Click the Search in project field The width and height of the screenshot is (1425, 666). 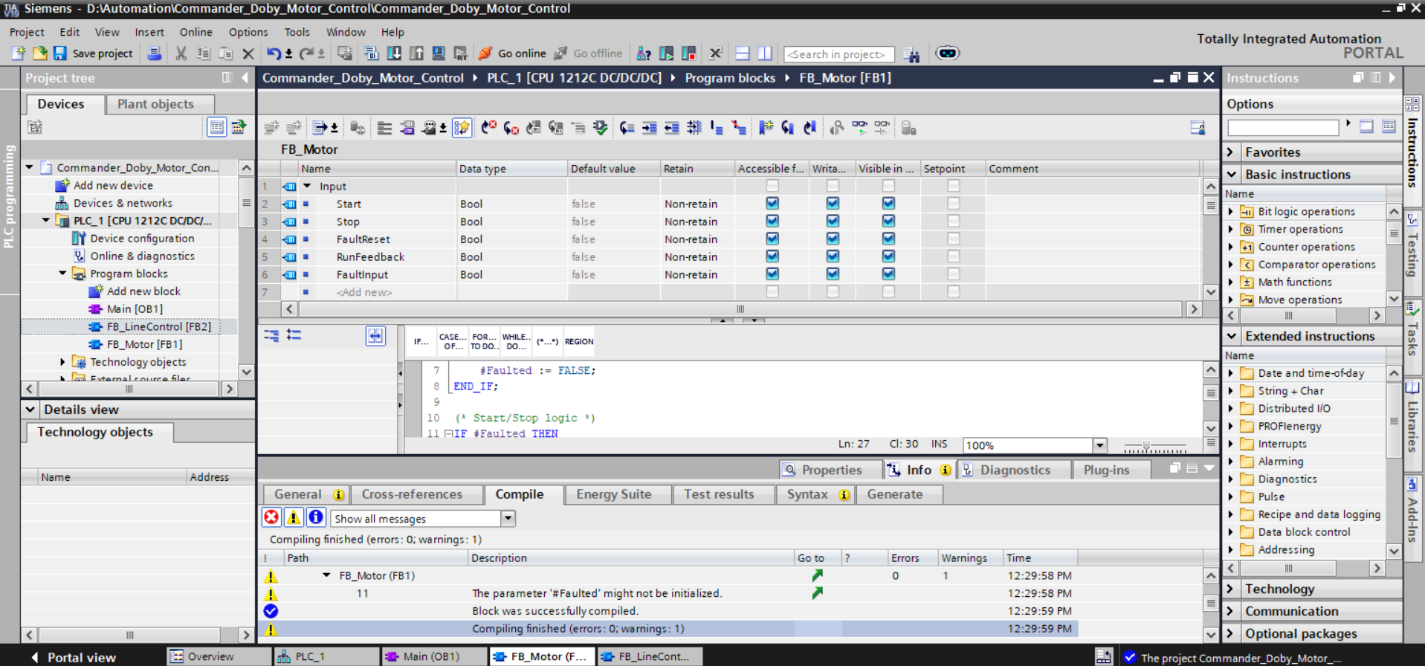(838, 54)
